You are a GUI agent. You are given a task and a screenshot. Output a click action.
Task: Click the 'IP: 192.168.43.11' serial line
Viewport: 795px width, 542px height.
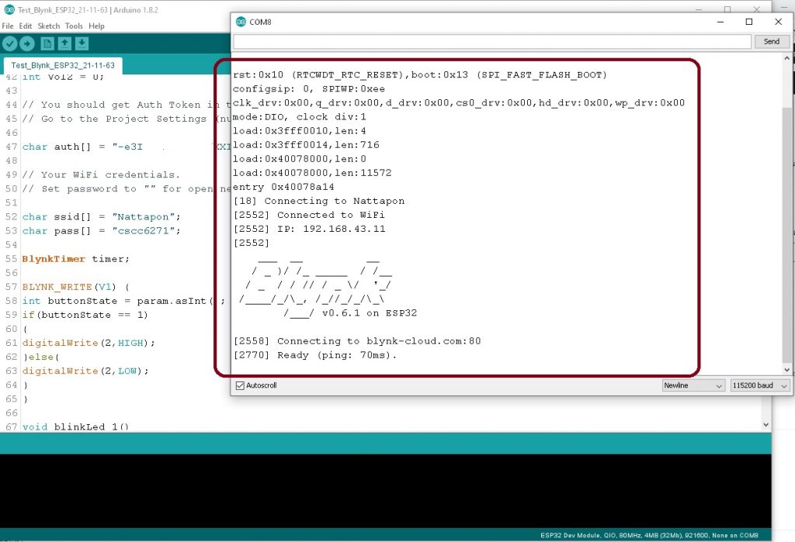pos(309,229)
